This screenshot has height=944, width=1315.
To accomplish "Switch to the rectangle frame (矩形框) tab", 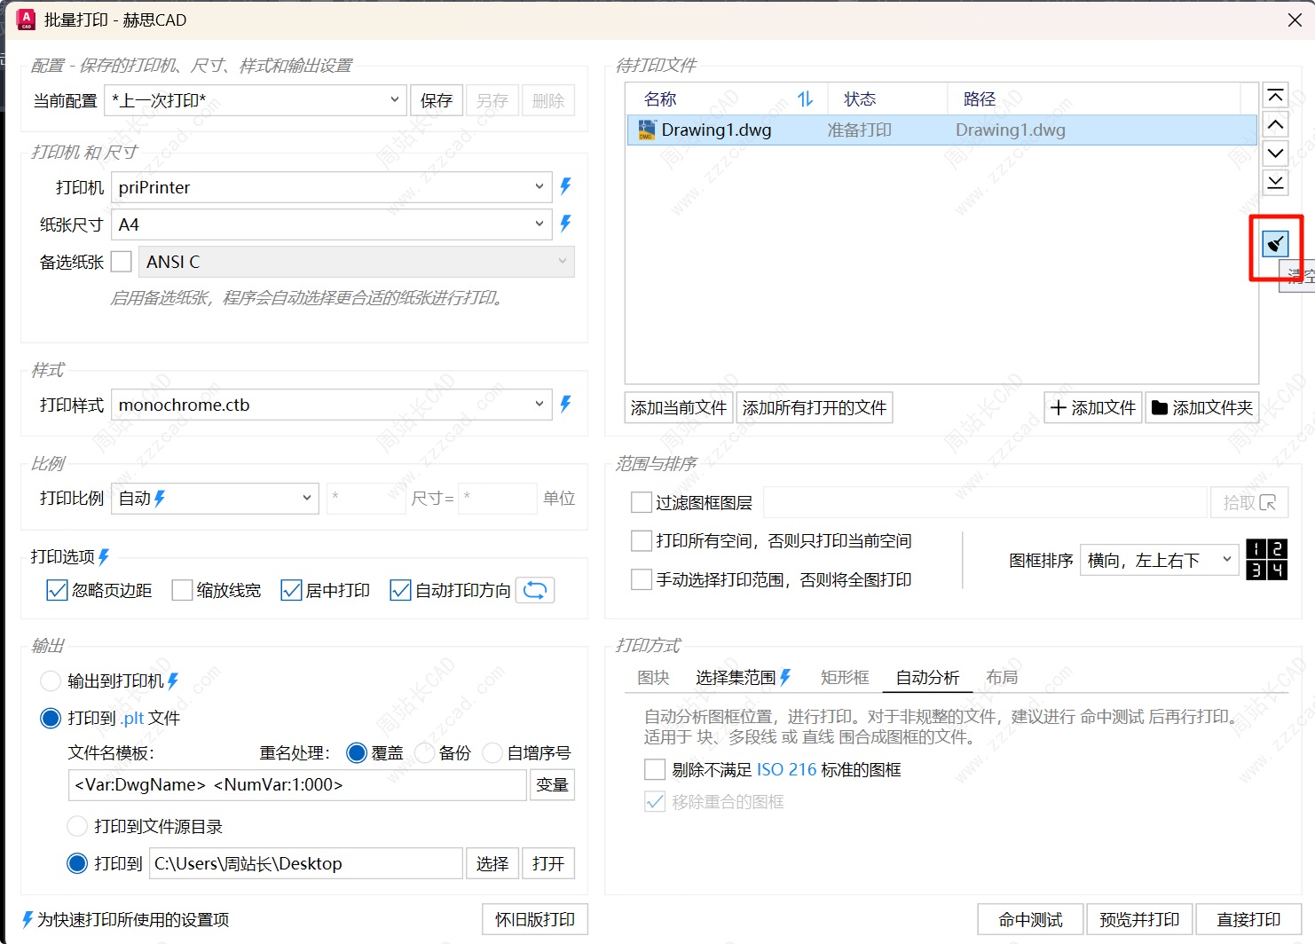I will tap(844, 678).
